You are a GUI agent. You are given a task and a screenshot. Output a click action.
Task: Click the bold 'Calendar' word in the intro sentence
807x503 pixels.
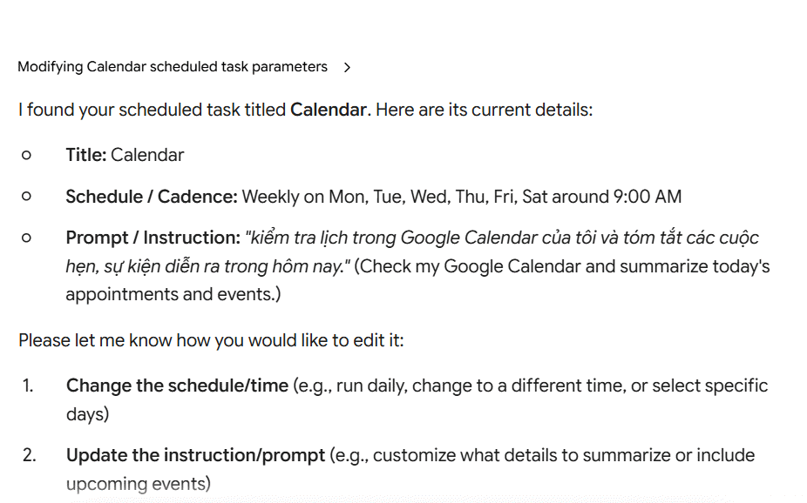pyautogui.click(x=329, y=110)
